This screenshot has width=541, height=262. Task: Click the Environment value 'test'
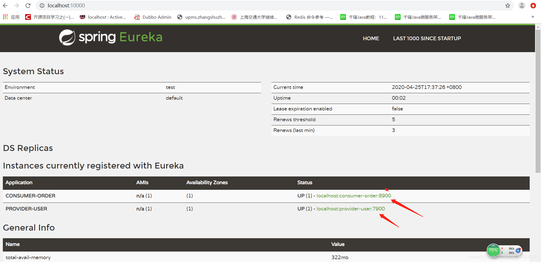pyautogui.click(x=170, y=87)
